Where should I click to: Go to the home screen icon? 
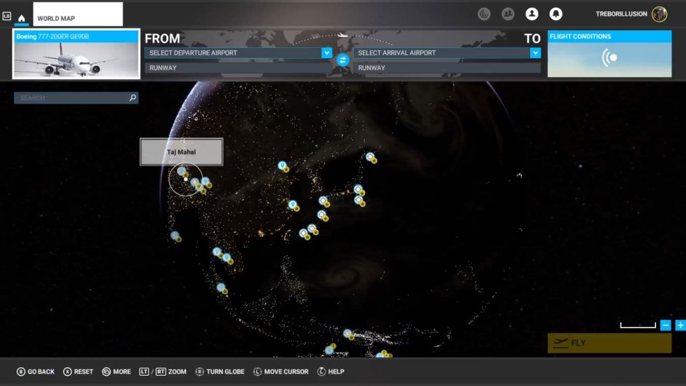click(x=21, y=18)
